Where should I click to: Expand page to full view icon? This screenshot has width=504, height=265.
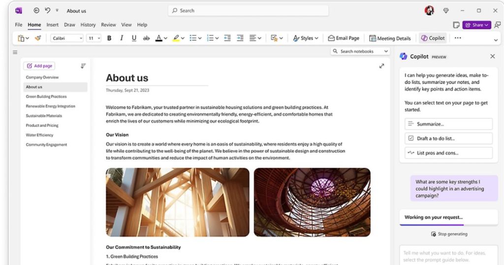pos(381,66)
